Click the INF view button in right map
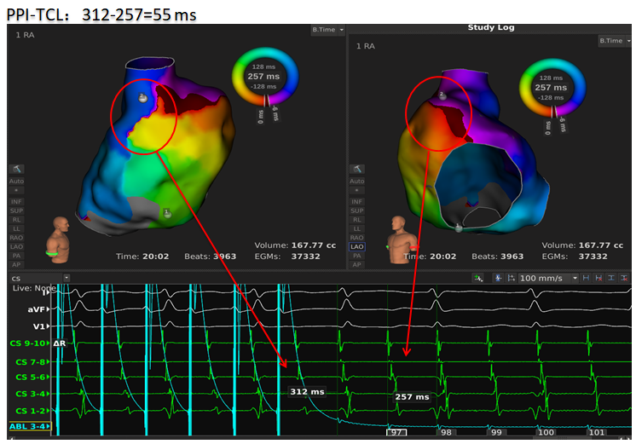This screenshot has width=636, height=444. tap(356, 200)
